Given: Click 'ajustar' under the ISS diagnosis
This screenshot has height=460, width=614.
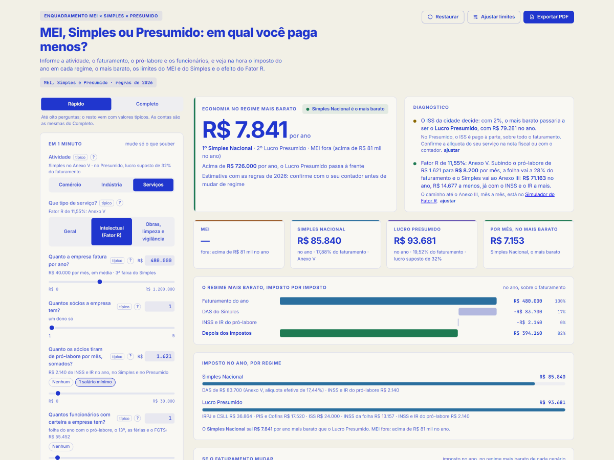Looking at the screenshot, I should [x=451, y=150].
